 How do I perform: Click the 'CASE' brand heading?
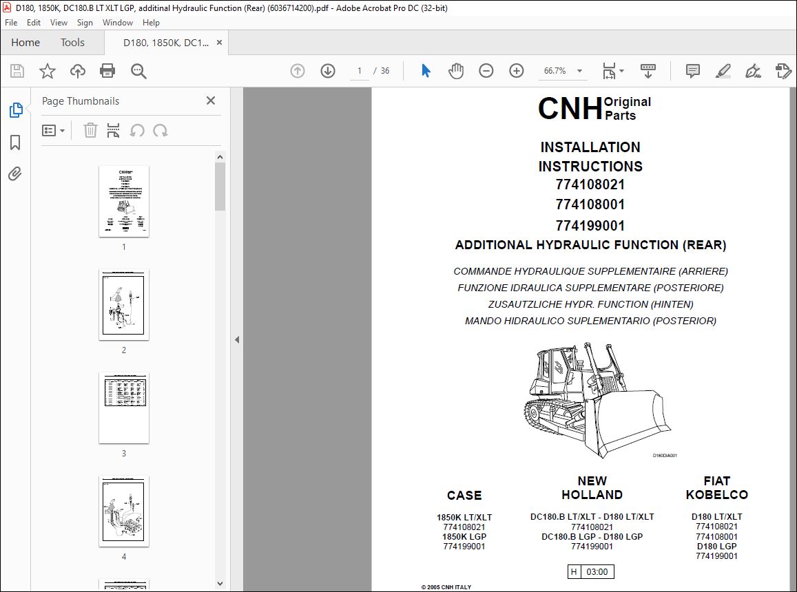(464, 495)
